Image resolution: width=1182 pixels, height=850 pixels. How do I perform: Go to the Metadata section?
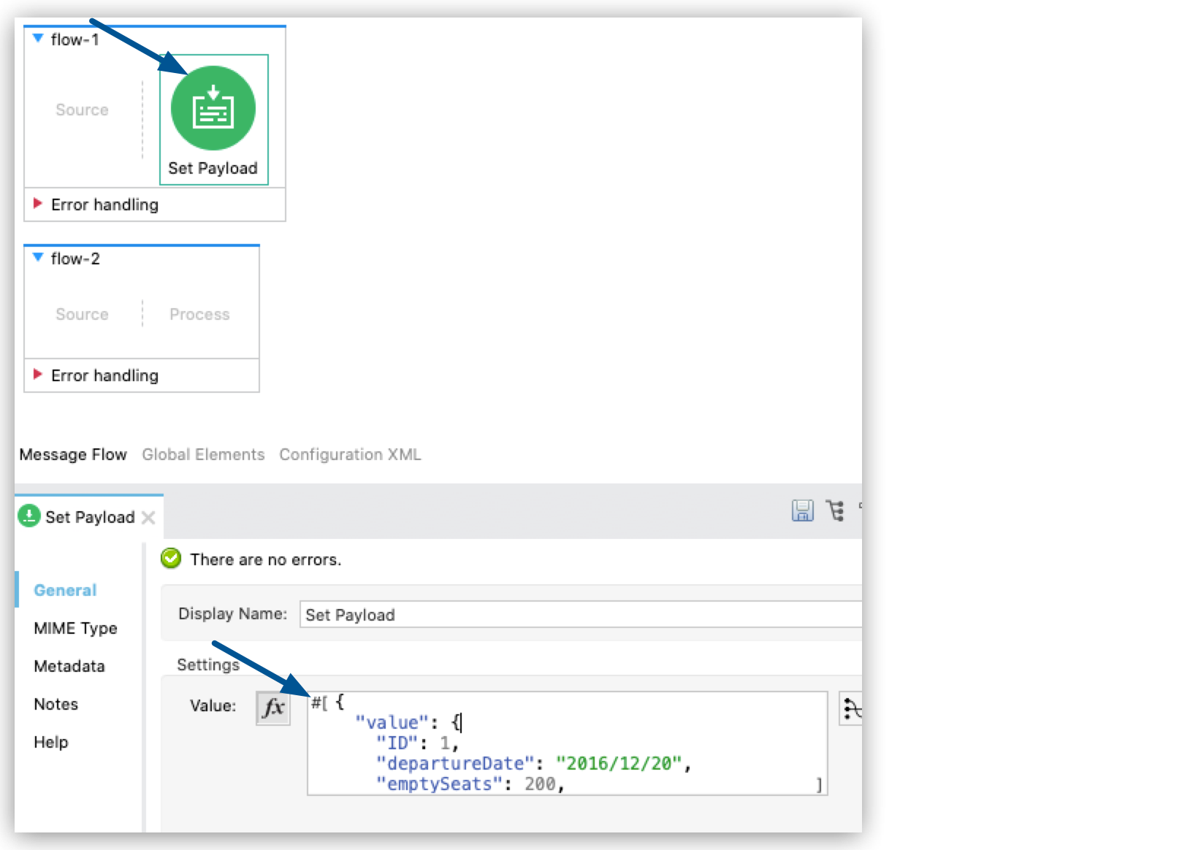pos(69,666)
